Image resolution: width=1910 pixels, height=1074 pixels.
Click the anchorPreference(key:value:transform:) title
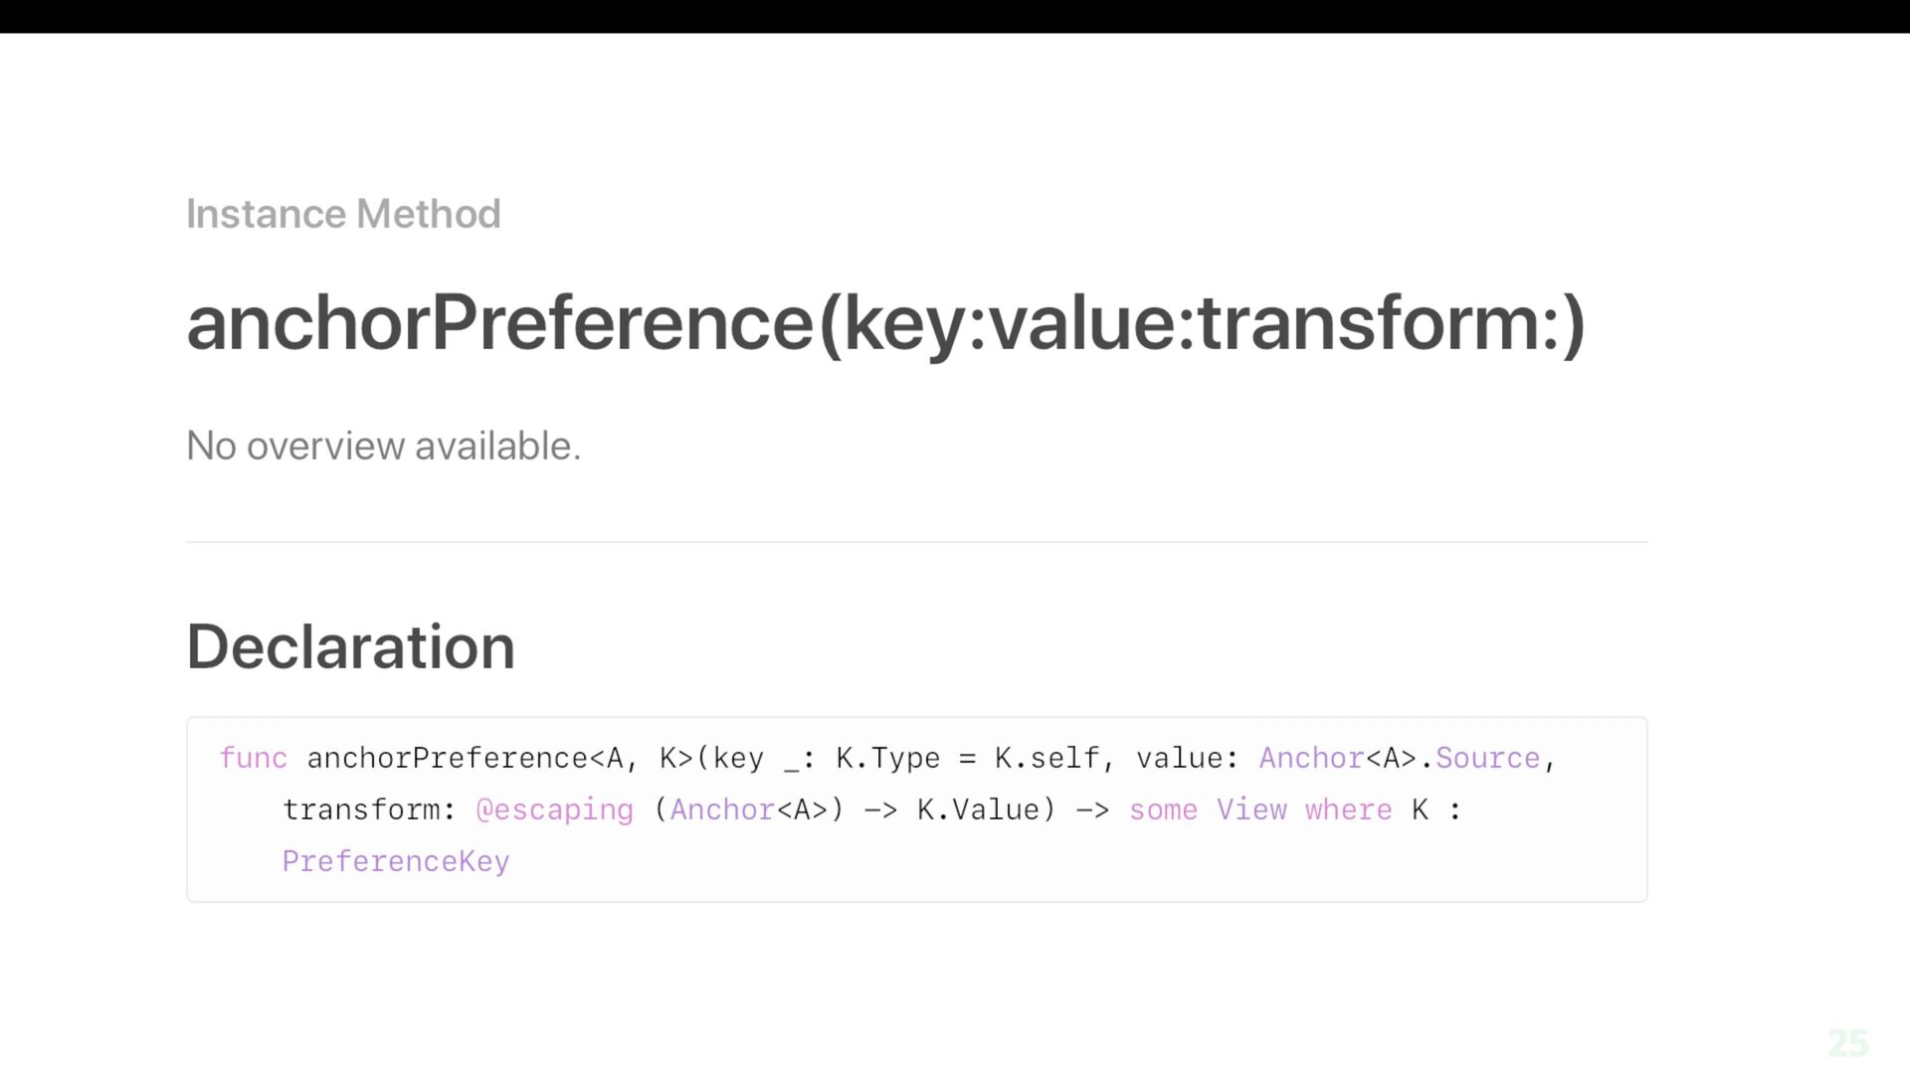885,324
